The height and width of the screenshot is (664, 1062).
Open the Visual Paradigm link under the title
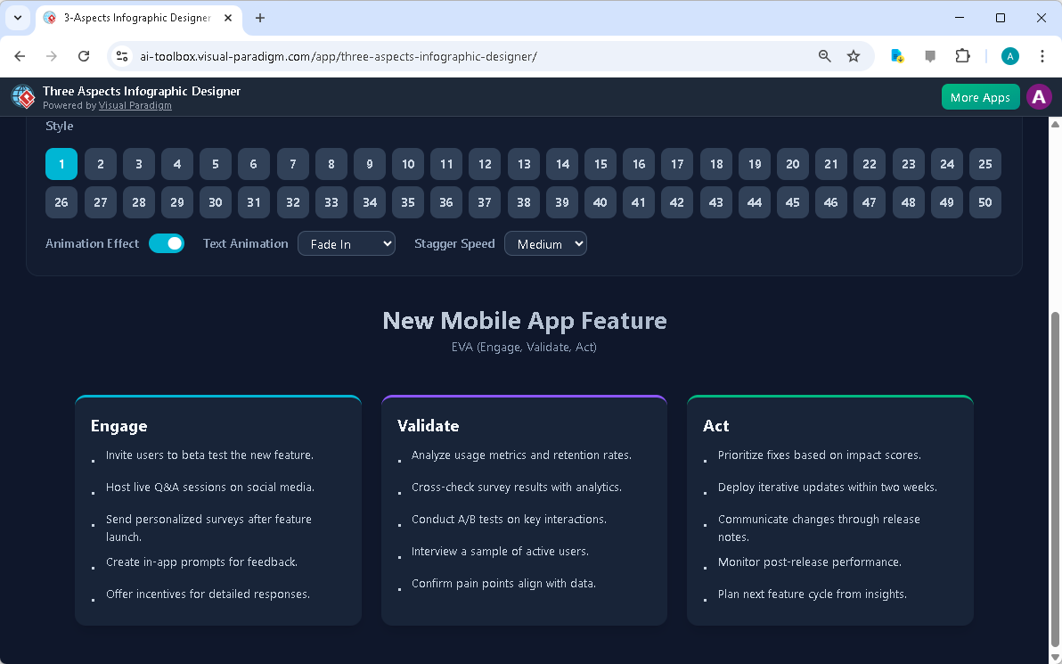(135, 105)
